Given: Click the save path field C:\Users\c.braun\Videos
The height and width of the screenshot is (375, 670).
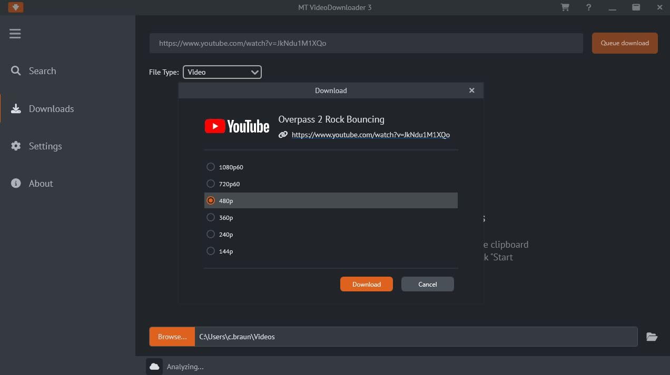Looking at the screenshot, I should coord(416,337).
